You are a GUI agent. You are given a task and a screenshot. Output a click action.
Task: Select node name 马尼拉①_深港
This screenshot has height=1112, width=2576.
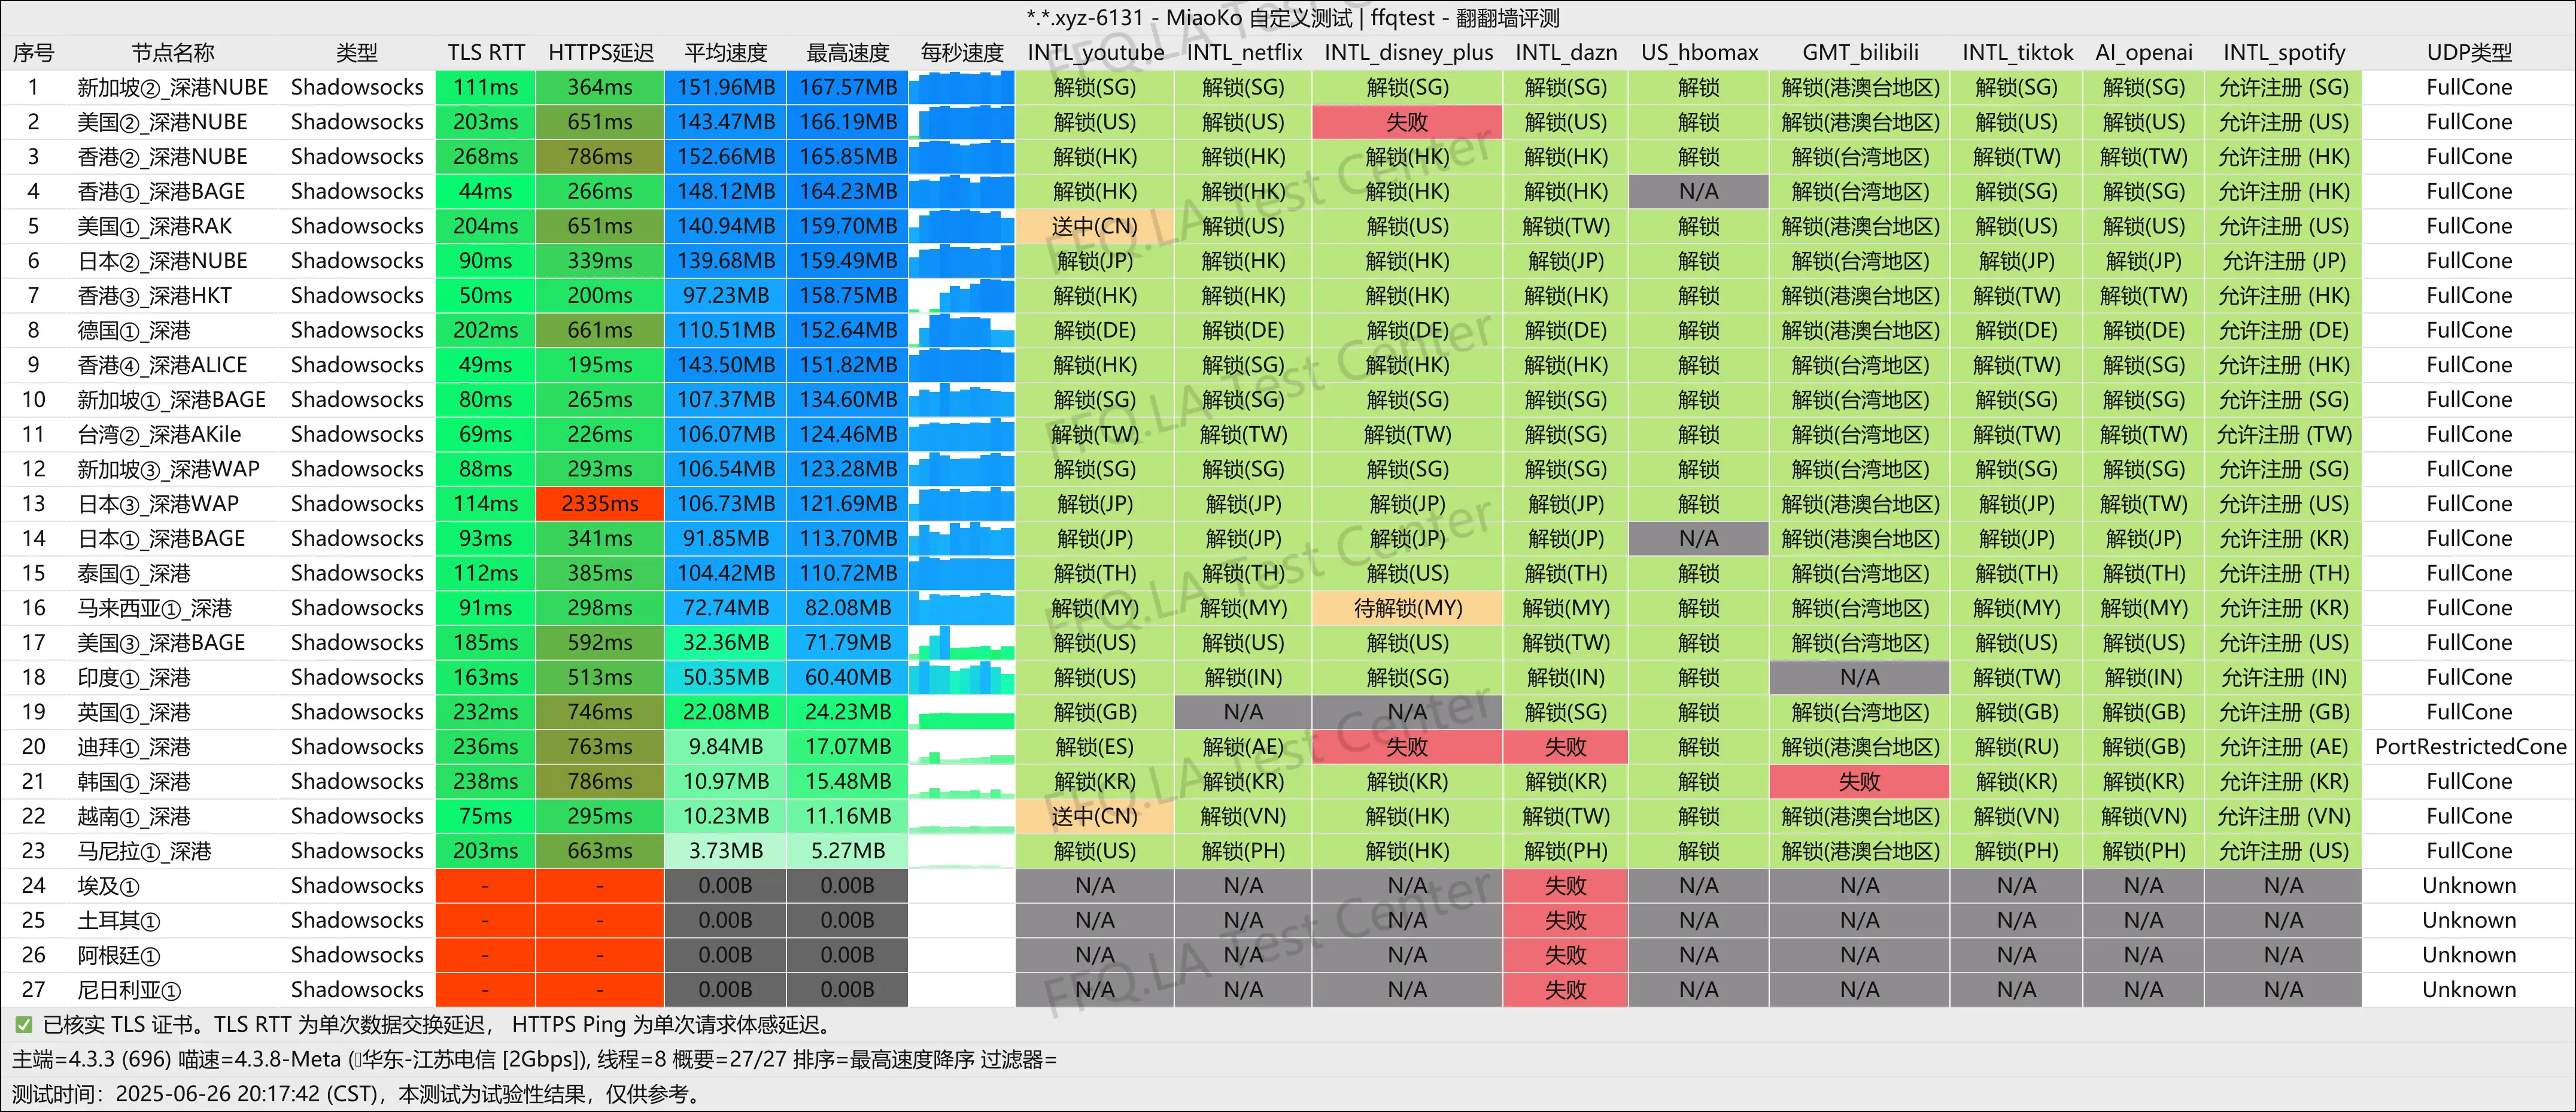(x=144, y=851)
